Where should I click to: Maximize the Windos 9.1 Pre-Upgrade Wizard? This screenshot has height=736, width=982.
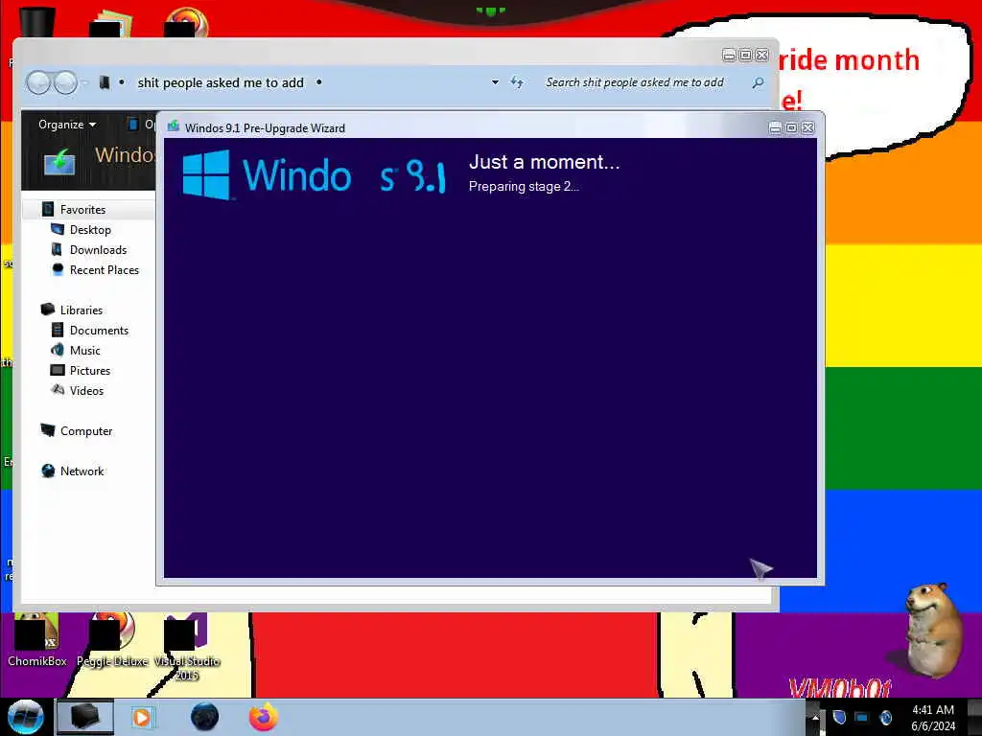pos(791,127)
